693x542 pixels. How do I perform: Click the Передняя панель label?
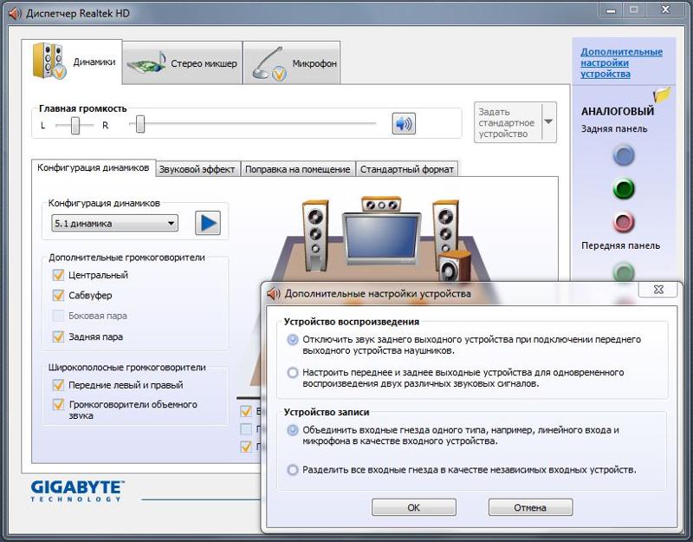pyautogui.click(x=620, y=245)
